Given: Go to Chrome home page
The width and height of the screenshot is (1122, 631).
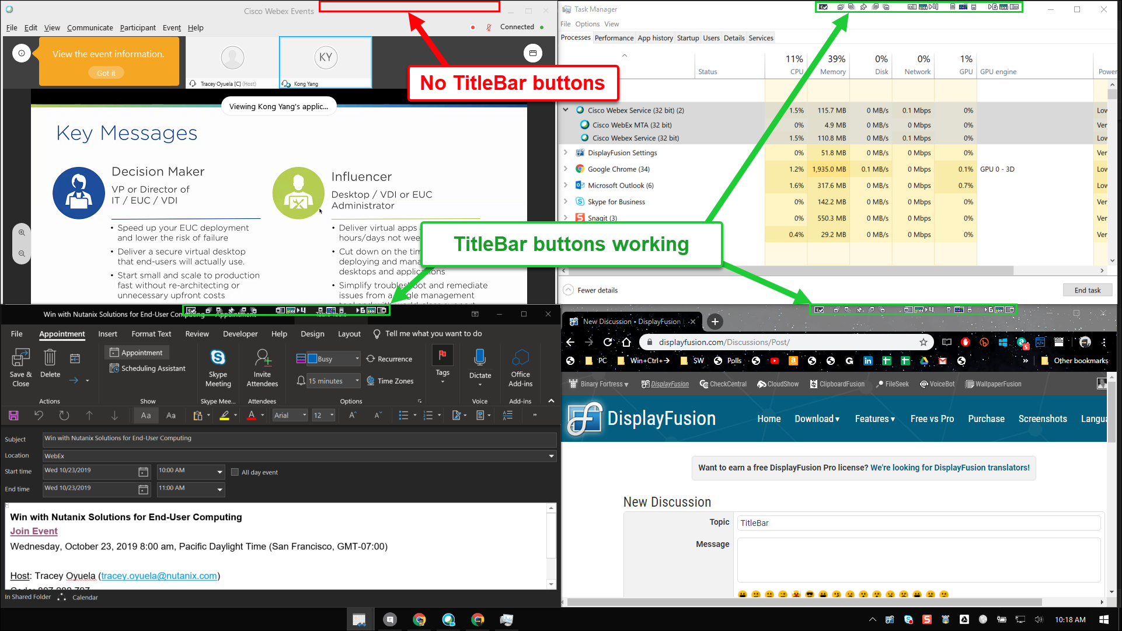Looking at the screenshot, I should (626, 342).
